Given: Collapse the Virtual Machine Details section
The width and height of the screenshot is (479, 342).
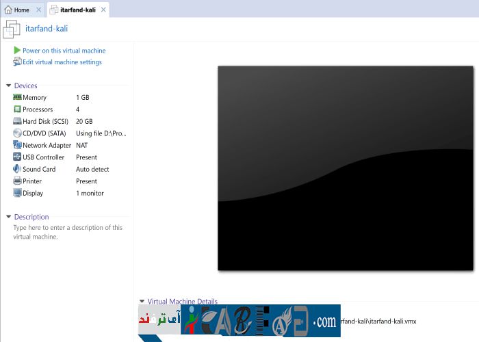Looking at the screenshot, I should (x=142, y=301).
